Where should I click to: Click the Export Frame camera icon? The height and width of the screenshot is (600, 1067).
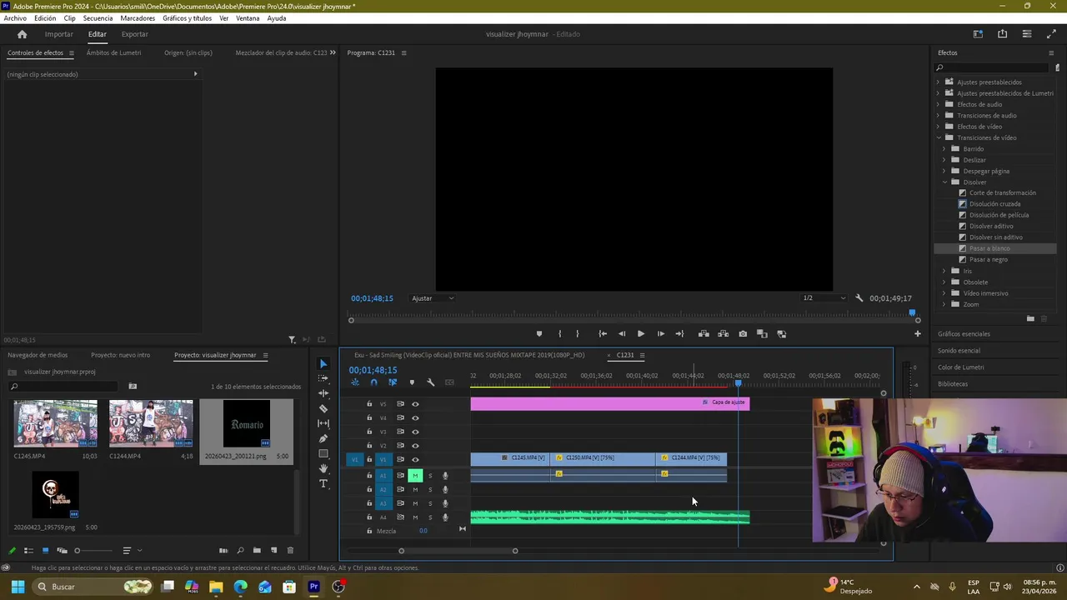pyautogui.click(x=743, y=334)
